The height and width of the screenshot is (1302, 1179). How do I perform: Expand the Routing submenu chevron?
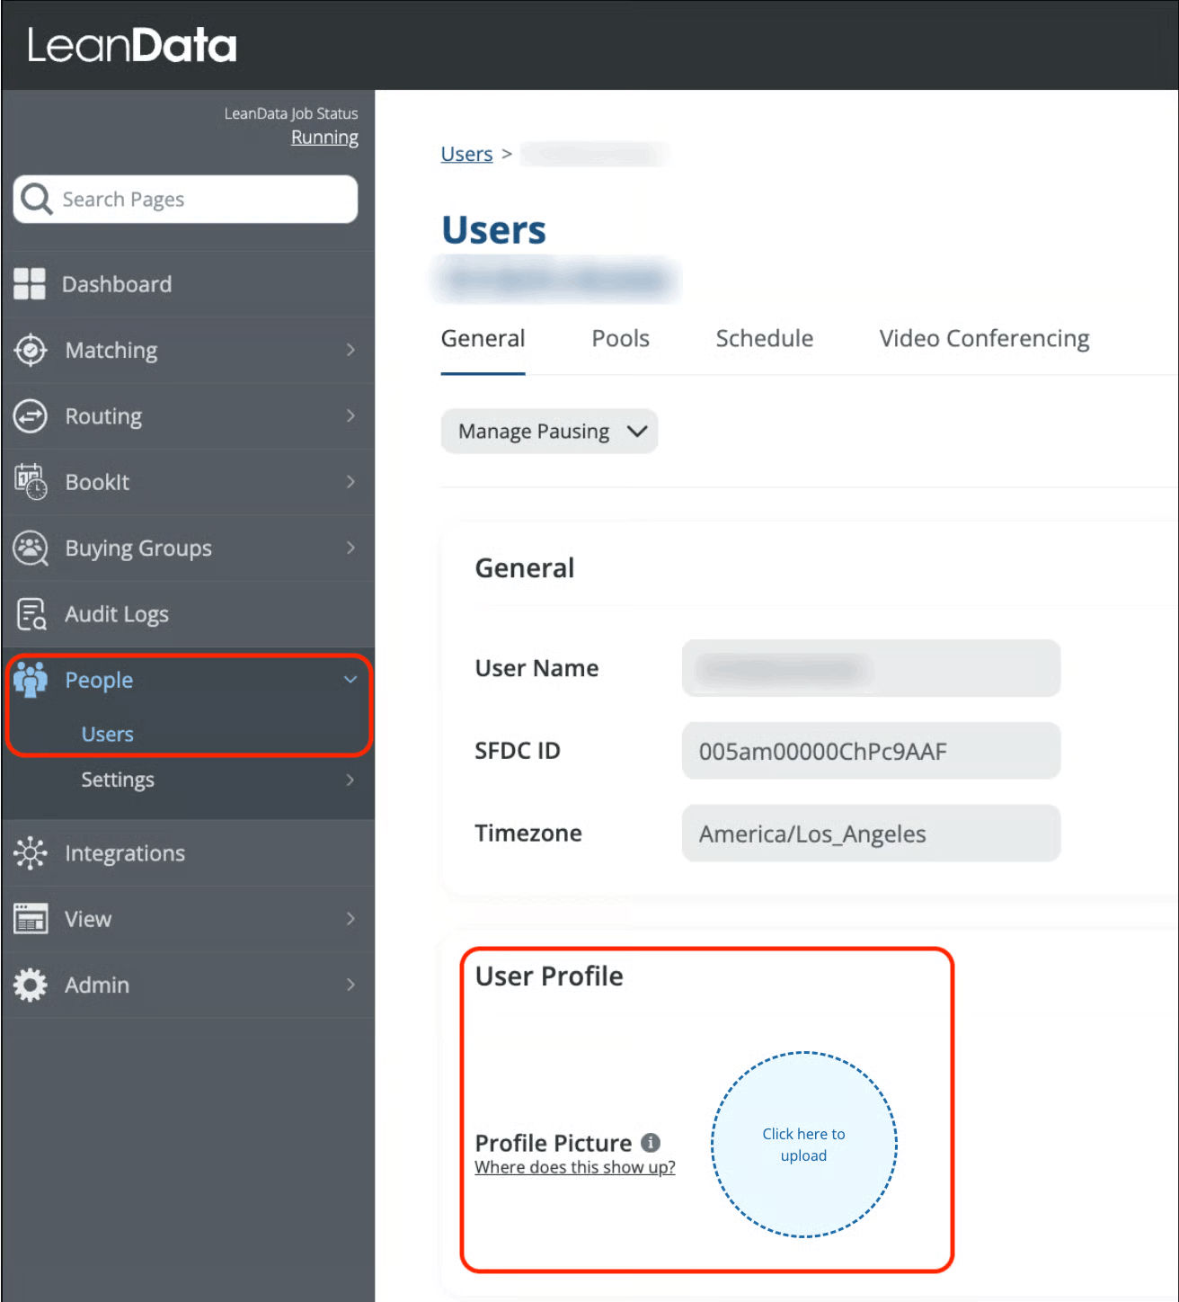point(350,415)
